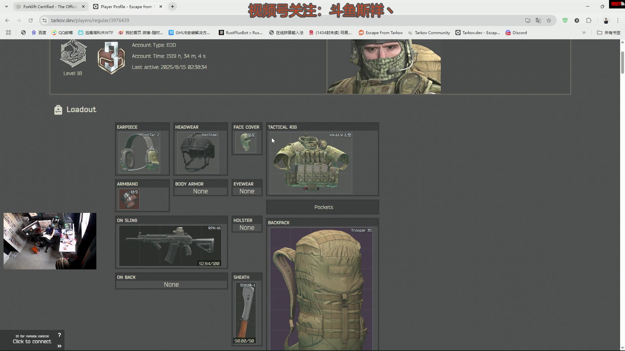This screenshot has height=351, width=625.
Task: Expand remote control panel double chevron
Action: pyautogui.click(x=59, y=346)
